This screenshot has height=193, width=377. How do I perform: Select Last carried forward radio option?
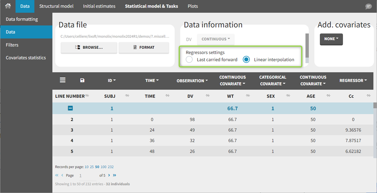[x=189, y=60]
